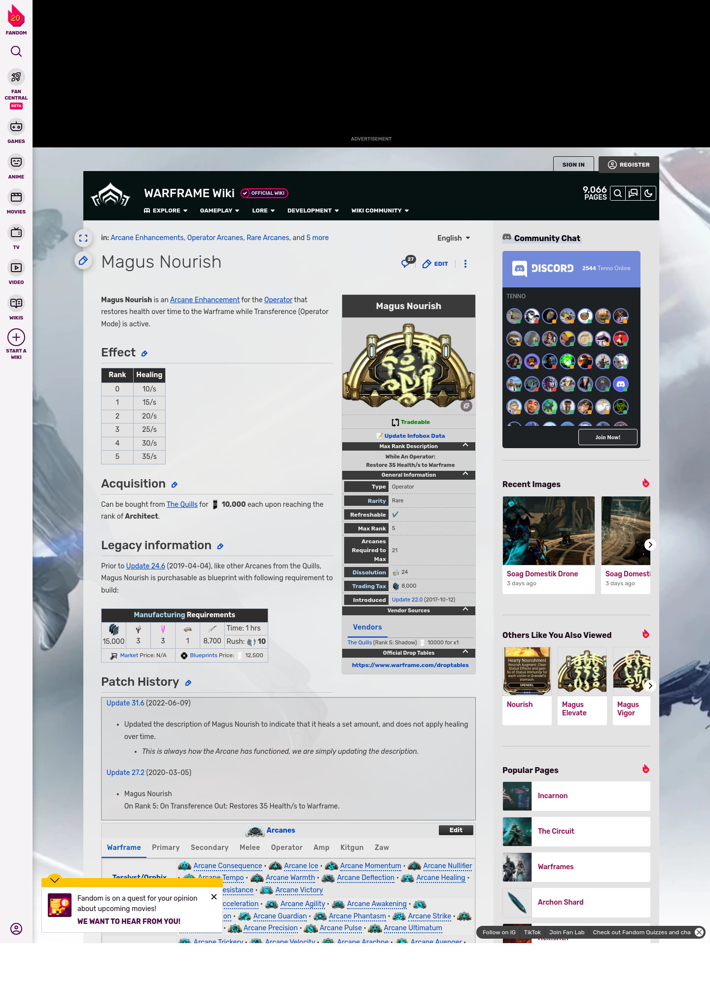This screenshot has height=986, width=710.
Task: Collapse the Fandom survey popup chevron
Action: (55, 880)
